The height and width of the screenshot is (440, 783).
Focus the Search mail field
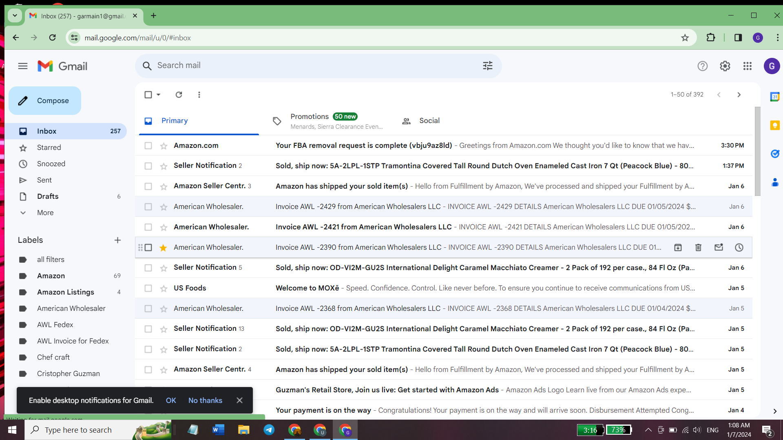pyautogui.click(x=318, y=66)
